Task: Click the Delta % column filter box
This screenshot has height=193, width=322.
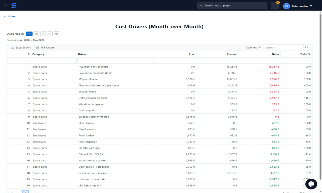Action: pyautogui.click(x=296, y=60)
